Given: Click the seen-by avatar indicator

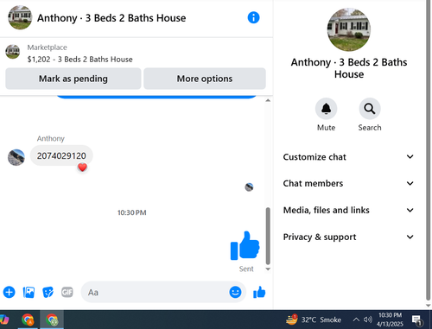Looking at the screenshot, I should (x=249, y=187).
